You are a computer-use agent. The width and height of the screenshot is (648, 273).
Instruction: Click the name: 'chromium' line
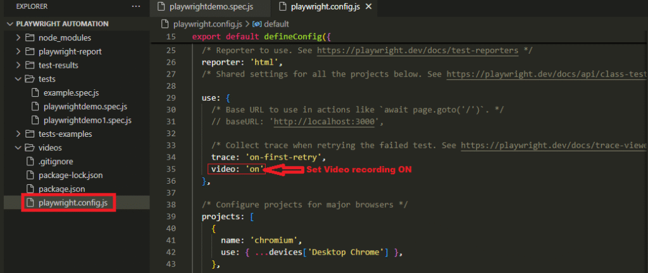(x=261, y=240)
